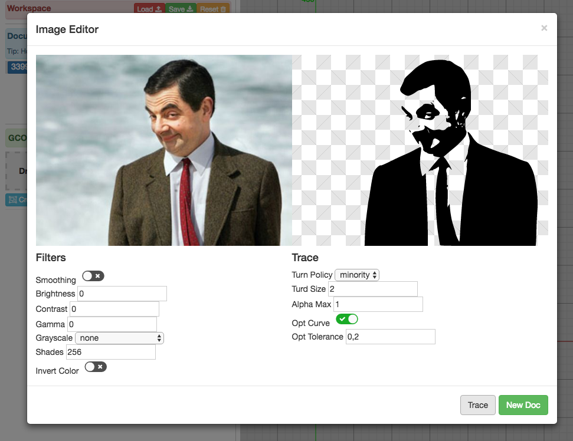The width and height of the screenshot is (573, 441).
Task: Click the Save workspace button
Action: point(181,9)
